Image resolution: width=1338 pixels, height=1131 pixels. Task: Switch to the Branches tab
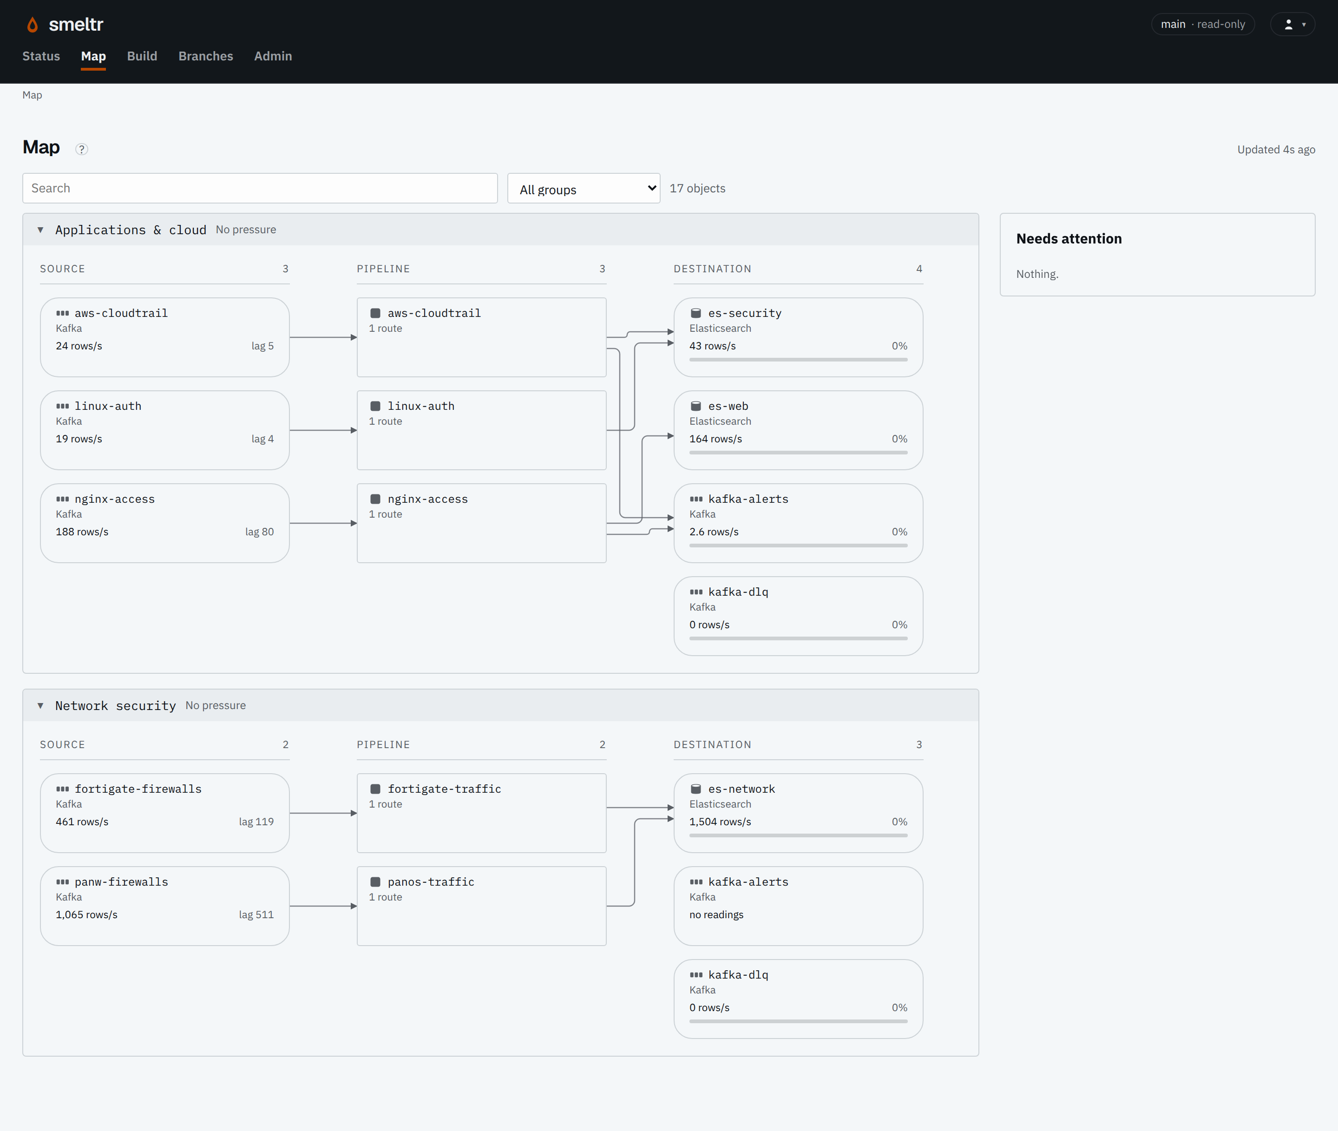[x=206, y=56]
